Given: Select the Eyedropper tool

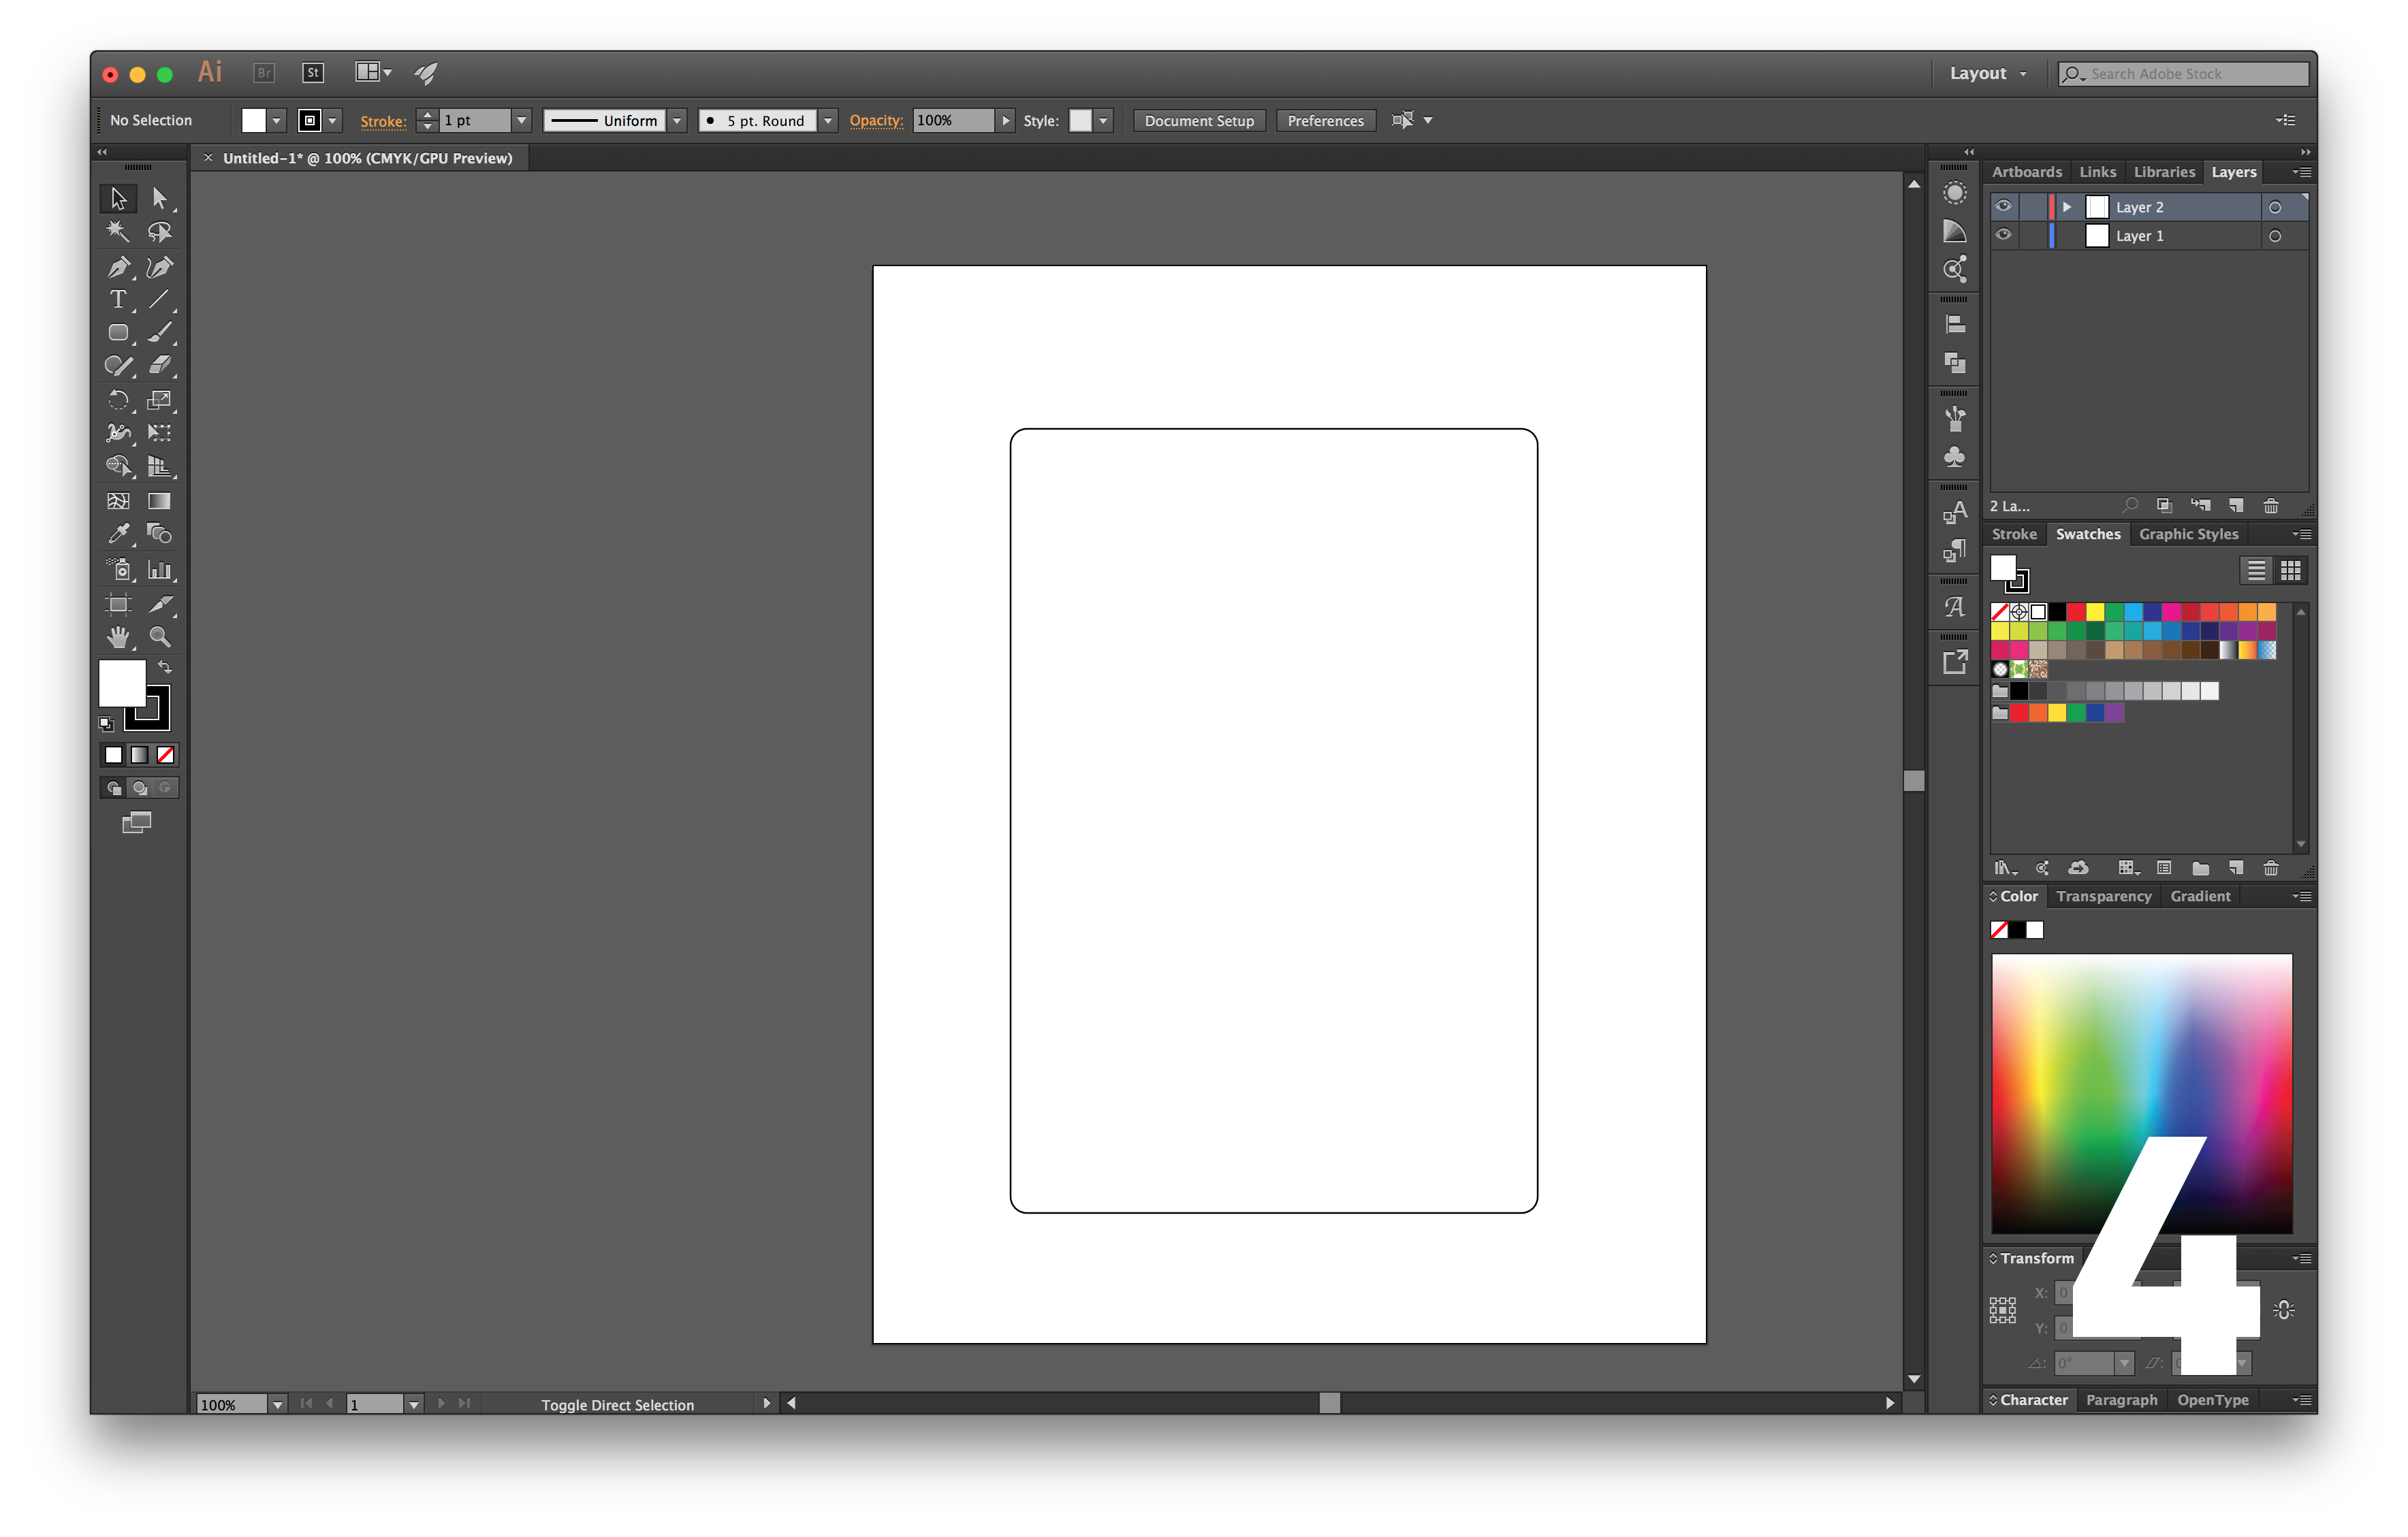Looking at the screenshot, I should [118, 534].
